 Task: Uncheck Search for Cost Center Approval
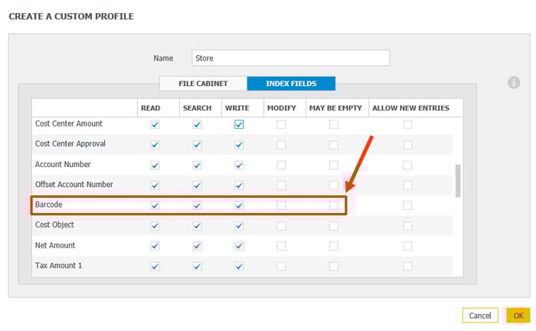coord(197,144)
